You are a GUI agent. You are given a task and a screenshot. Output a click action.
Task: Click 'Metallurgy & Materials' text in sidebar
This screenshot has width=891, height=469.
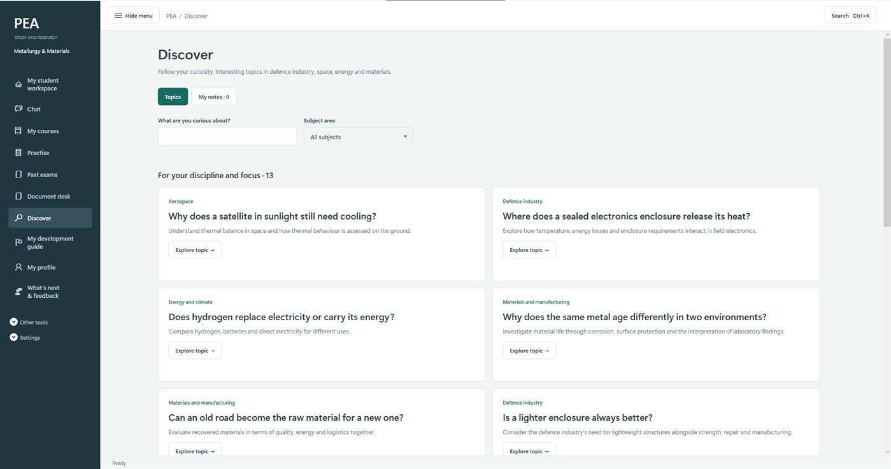point(42,51)
